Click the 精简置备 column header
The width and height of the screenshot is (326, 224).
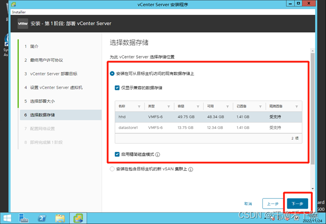coord(276,106)
